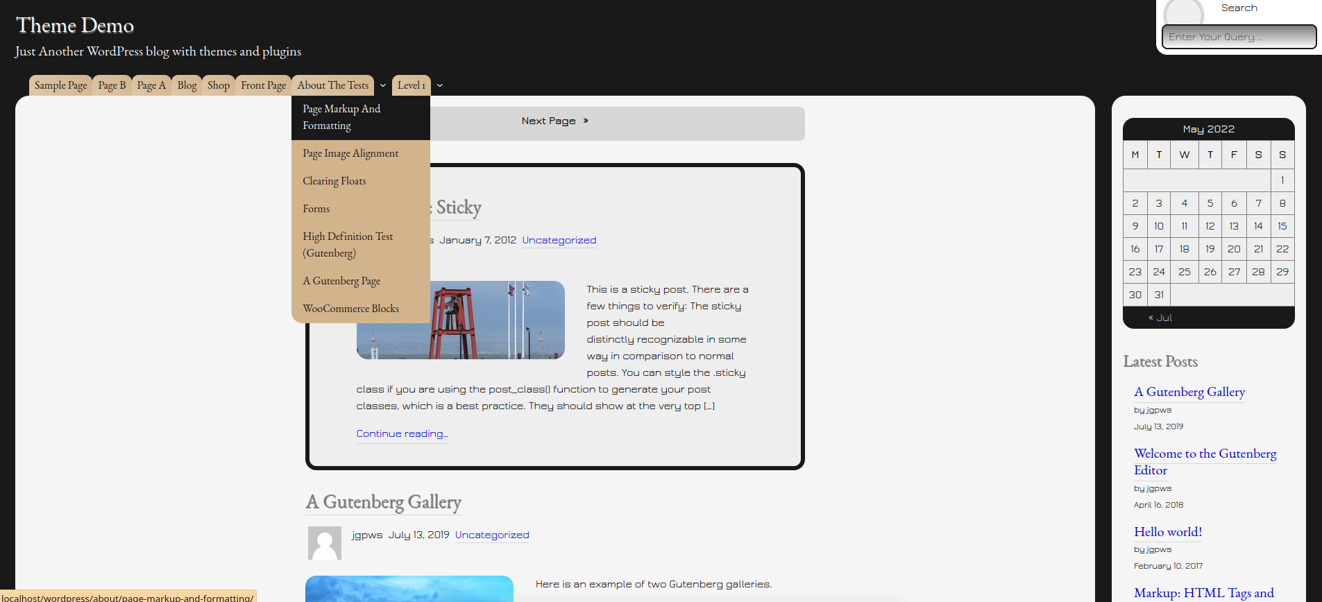Go to the Blog menu item

[x=187, y=85]
